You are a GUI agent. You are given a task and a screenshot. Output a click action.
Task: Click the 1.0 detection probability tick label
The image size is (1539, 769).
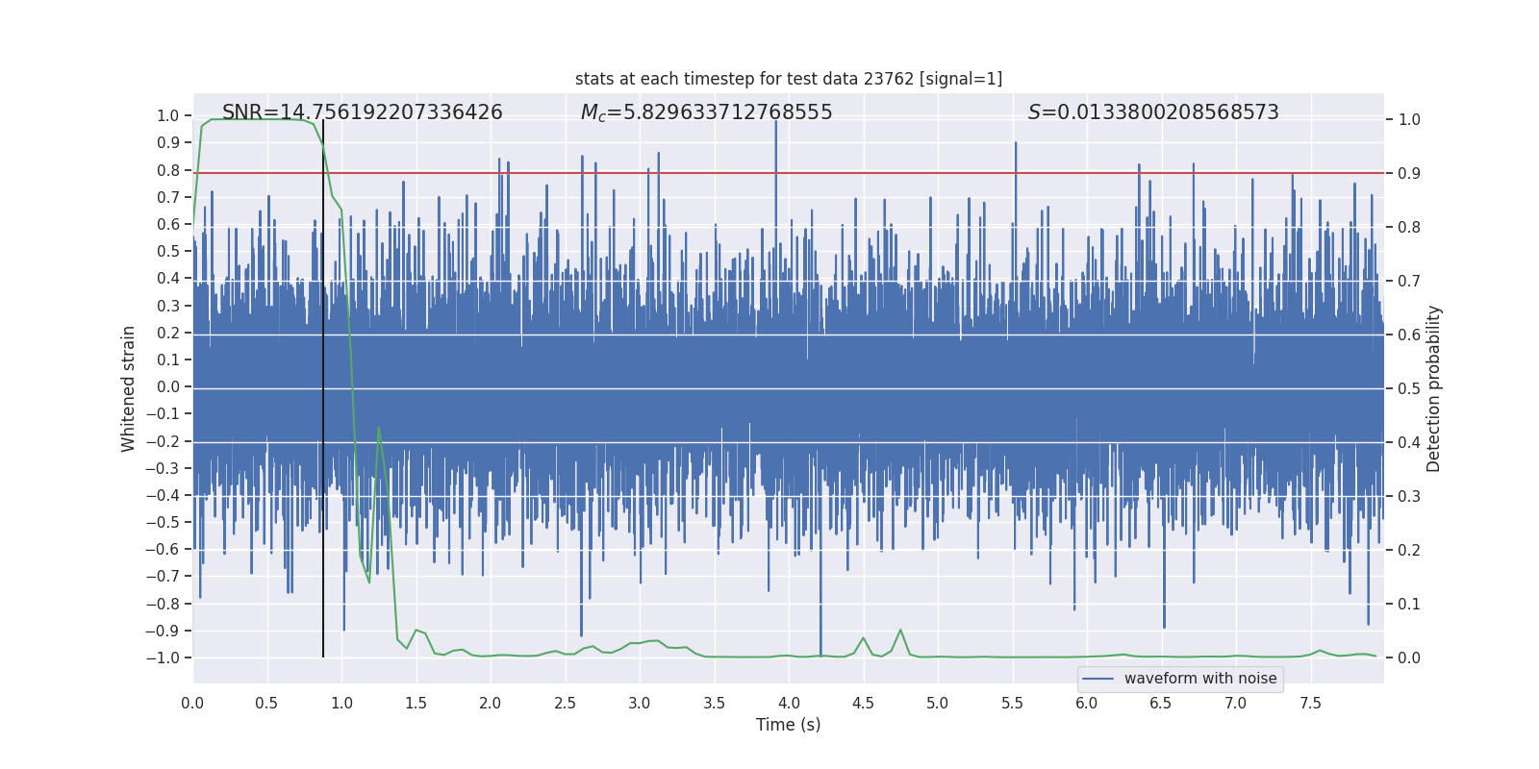coord(1409,119)
